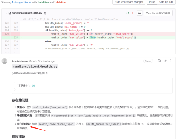
Task: Edit comment using the pencil icon
Action: [x=165, y=61]
